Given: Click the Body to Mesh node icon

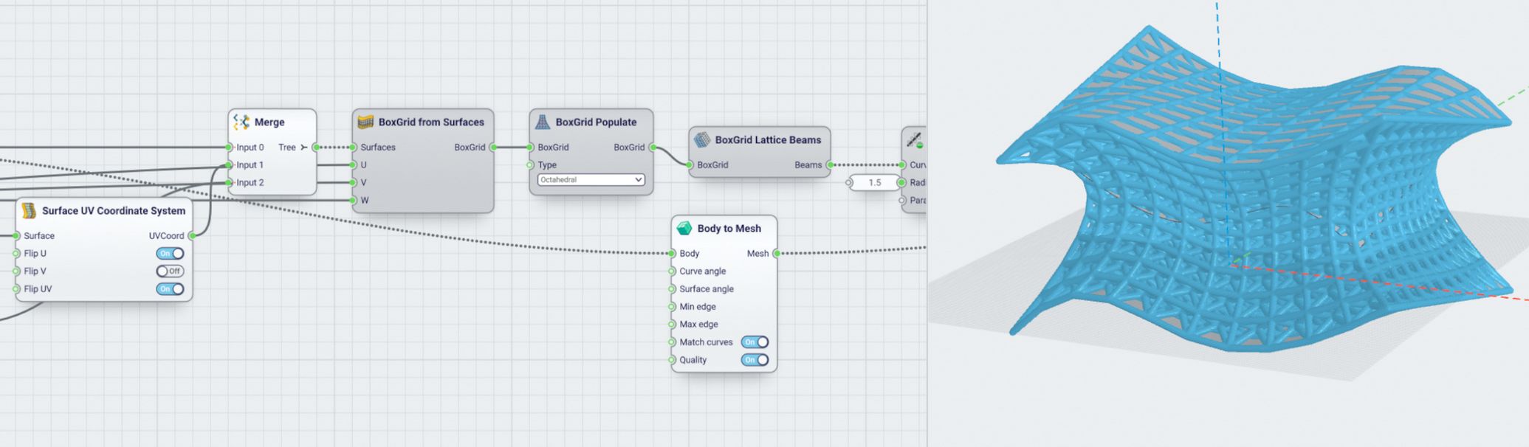Looking at the screenshot, I should tap(684, 228).
